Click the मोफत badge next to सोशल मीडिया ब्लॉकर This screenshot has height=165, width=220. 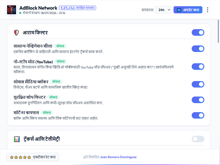[56, 81]
